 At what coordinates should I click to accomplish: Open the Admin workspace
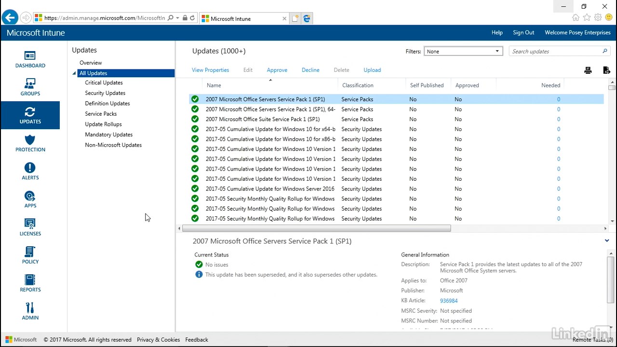(x=30, y=311)
